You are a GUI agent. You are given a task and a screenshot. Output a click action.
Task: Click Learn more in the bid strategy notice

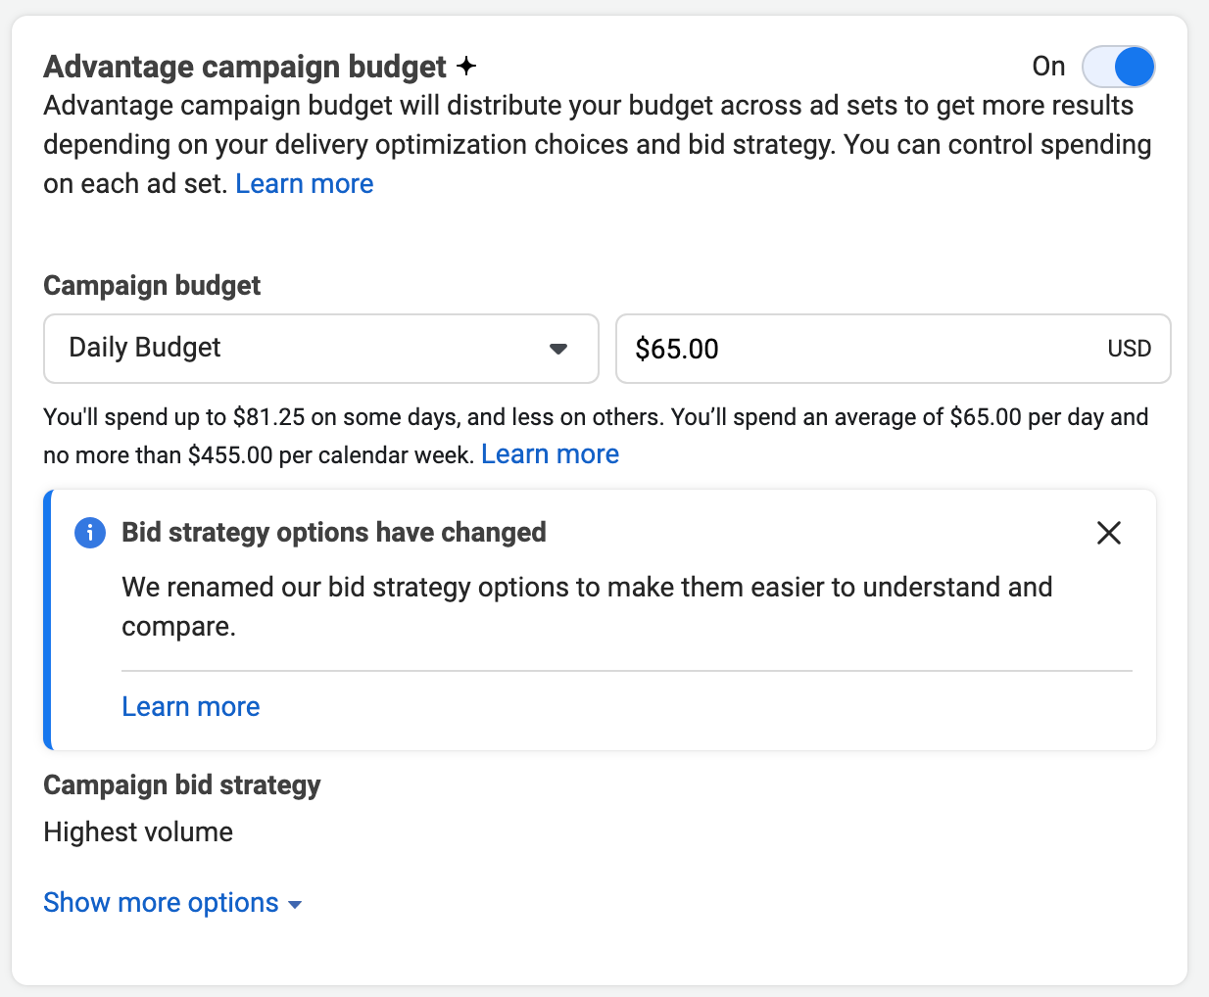190,706
